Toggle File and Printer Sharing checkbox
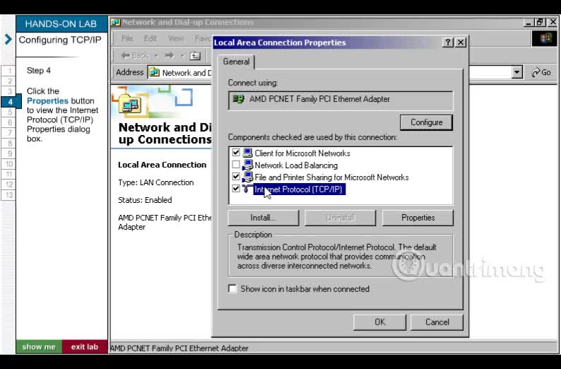The image size is (561, 369). coord(236,177)
